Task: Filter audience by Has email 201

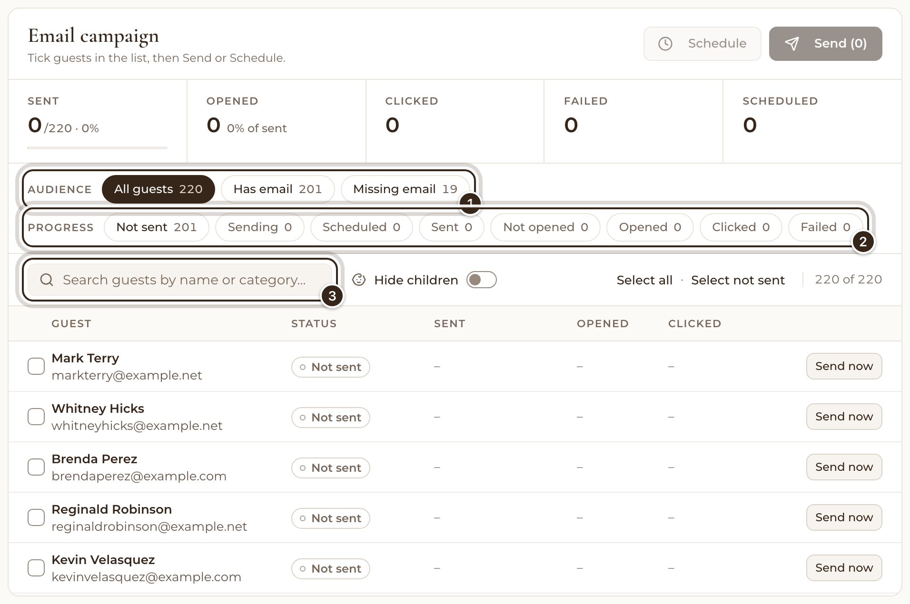Action: point(277,189)
